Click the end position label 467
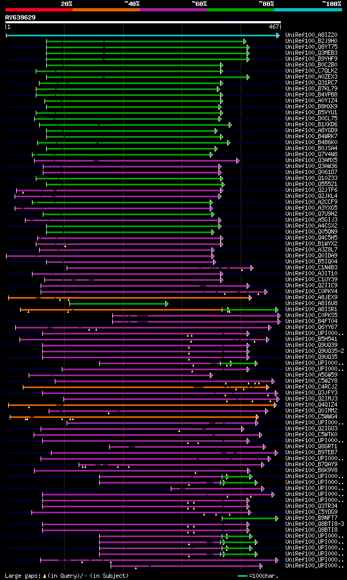This screenshot has width=347, height=580. coord(274,27)
